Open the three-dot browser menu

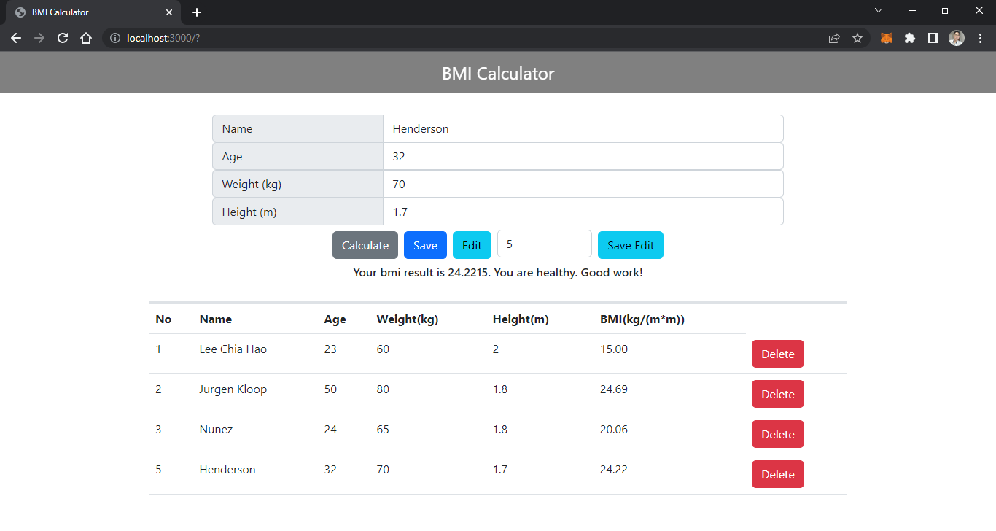pyautogui.click(x=980, y=38)
